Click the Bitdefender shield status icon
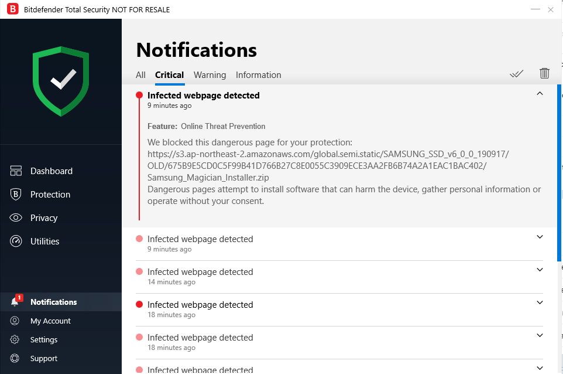The image size is (563, 374). click(x=61, y=81)
